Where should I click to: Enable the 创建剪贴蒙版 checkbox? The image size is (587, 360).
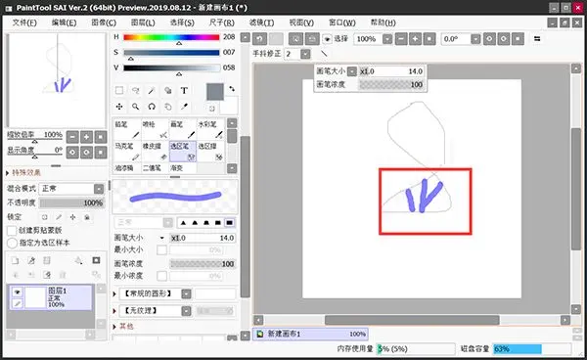tap(12, 230)
